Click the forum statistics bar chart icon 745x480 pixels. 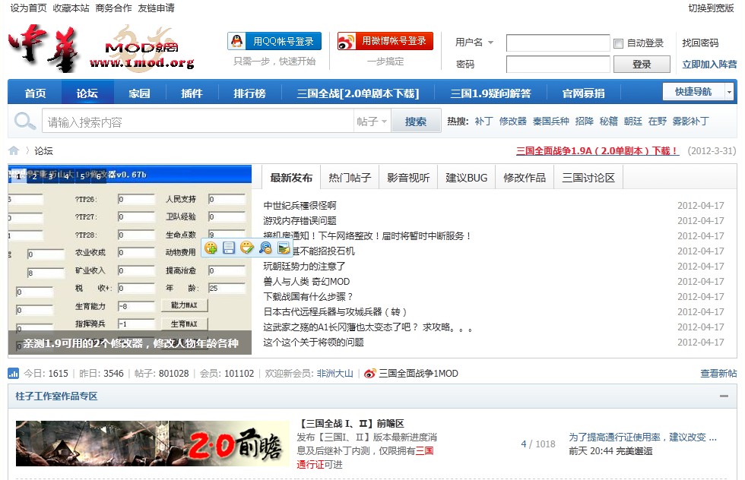pyautogui.click(x=14, y=373)
